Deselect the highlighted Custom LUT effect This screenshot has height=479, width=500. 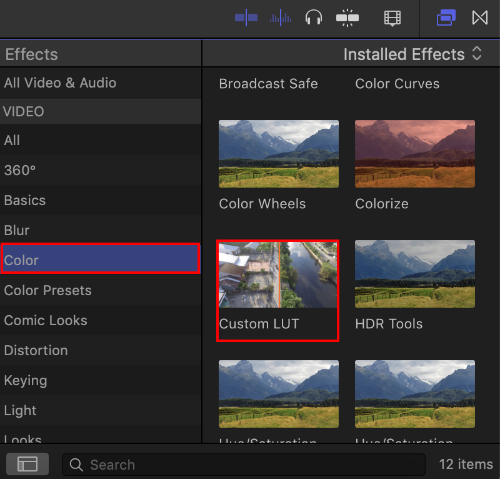pyautogui.click(x=277, y=275)
